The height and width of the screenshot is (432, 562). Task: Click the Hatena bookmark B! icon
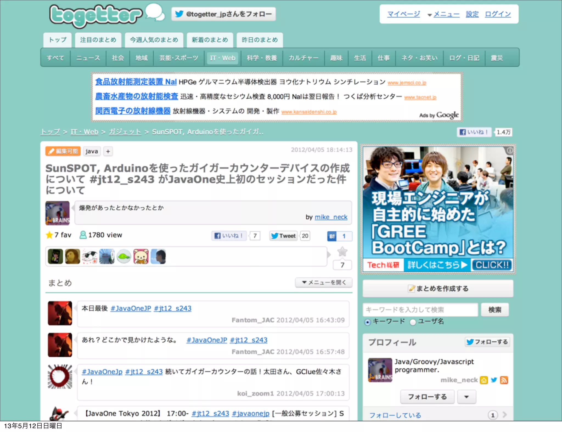tap(332, 236)
